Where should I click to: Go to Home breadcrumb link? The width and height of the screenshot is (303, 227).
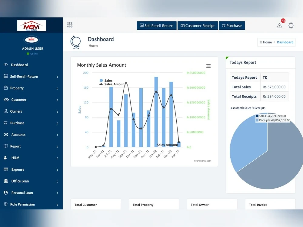[x=267, y=42]
